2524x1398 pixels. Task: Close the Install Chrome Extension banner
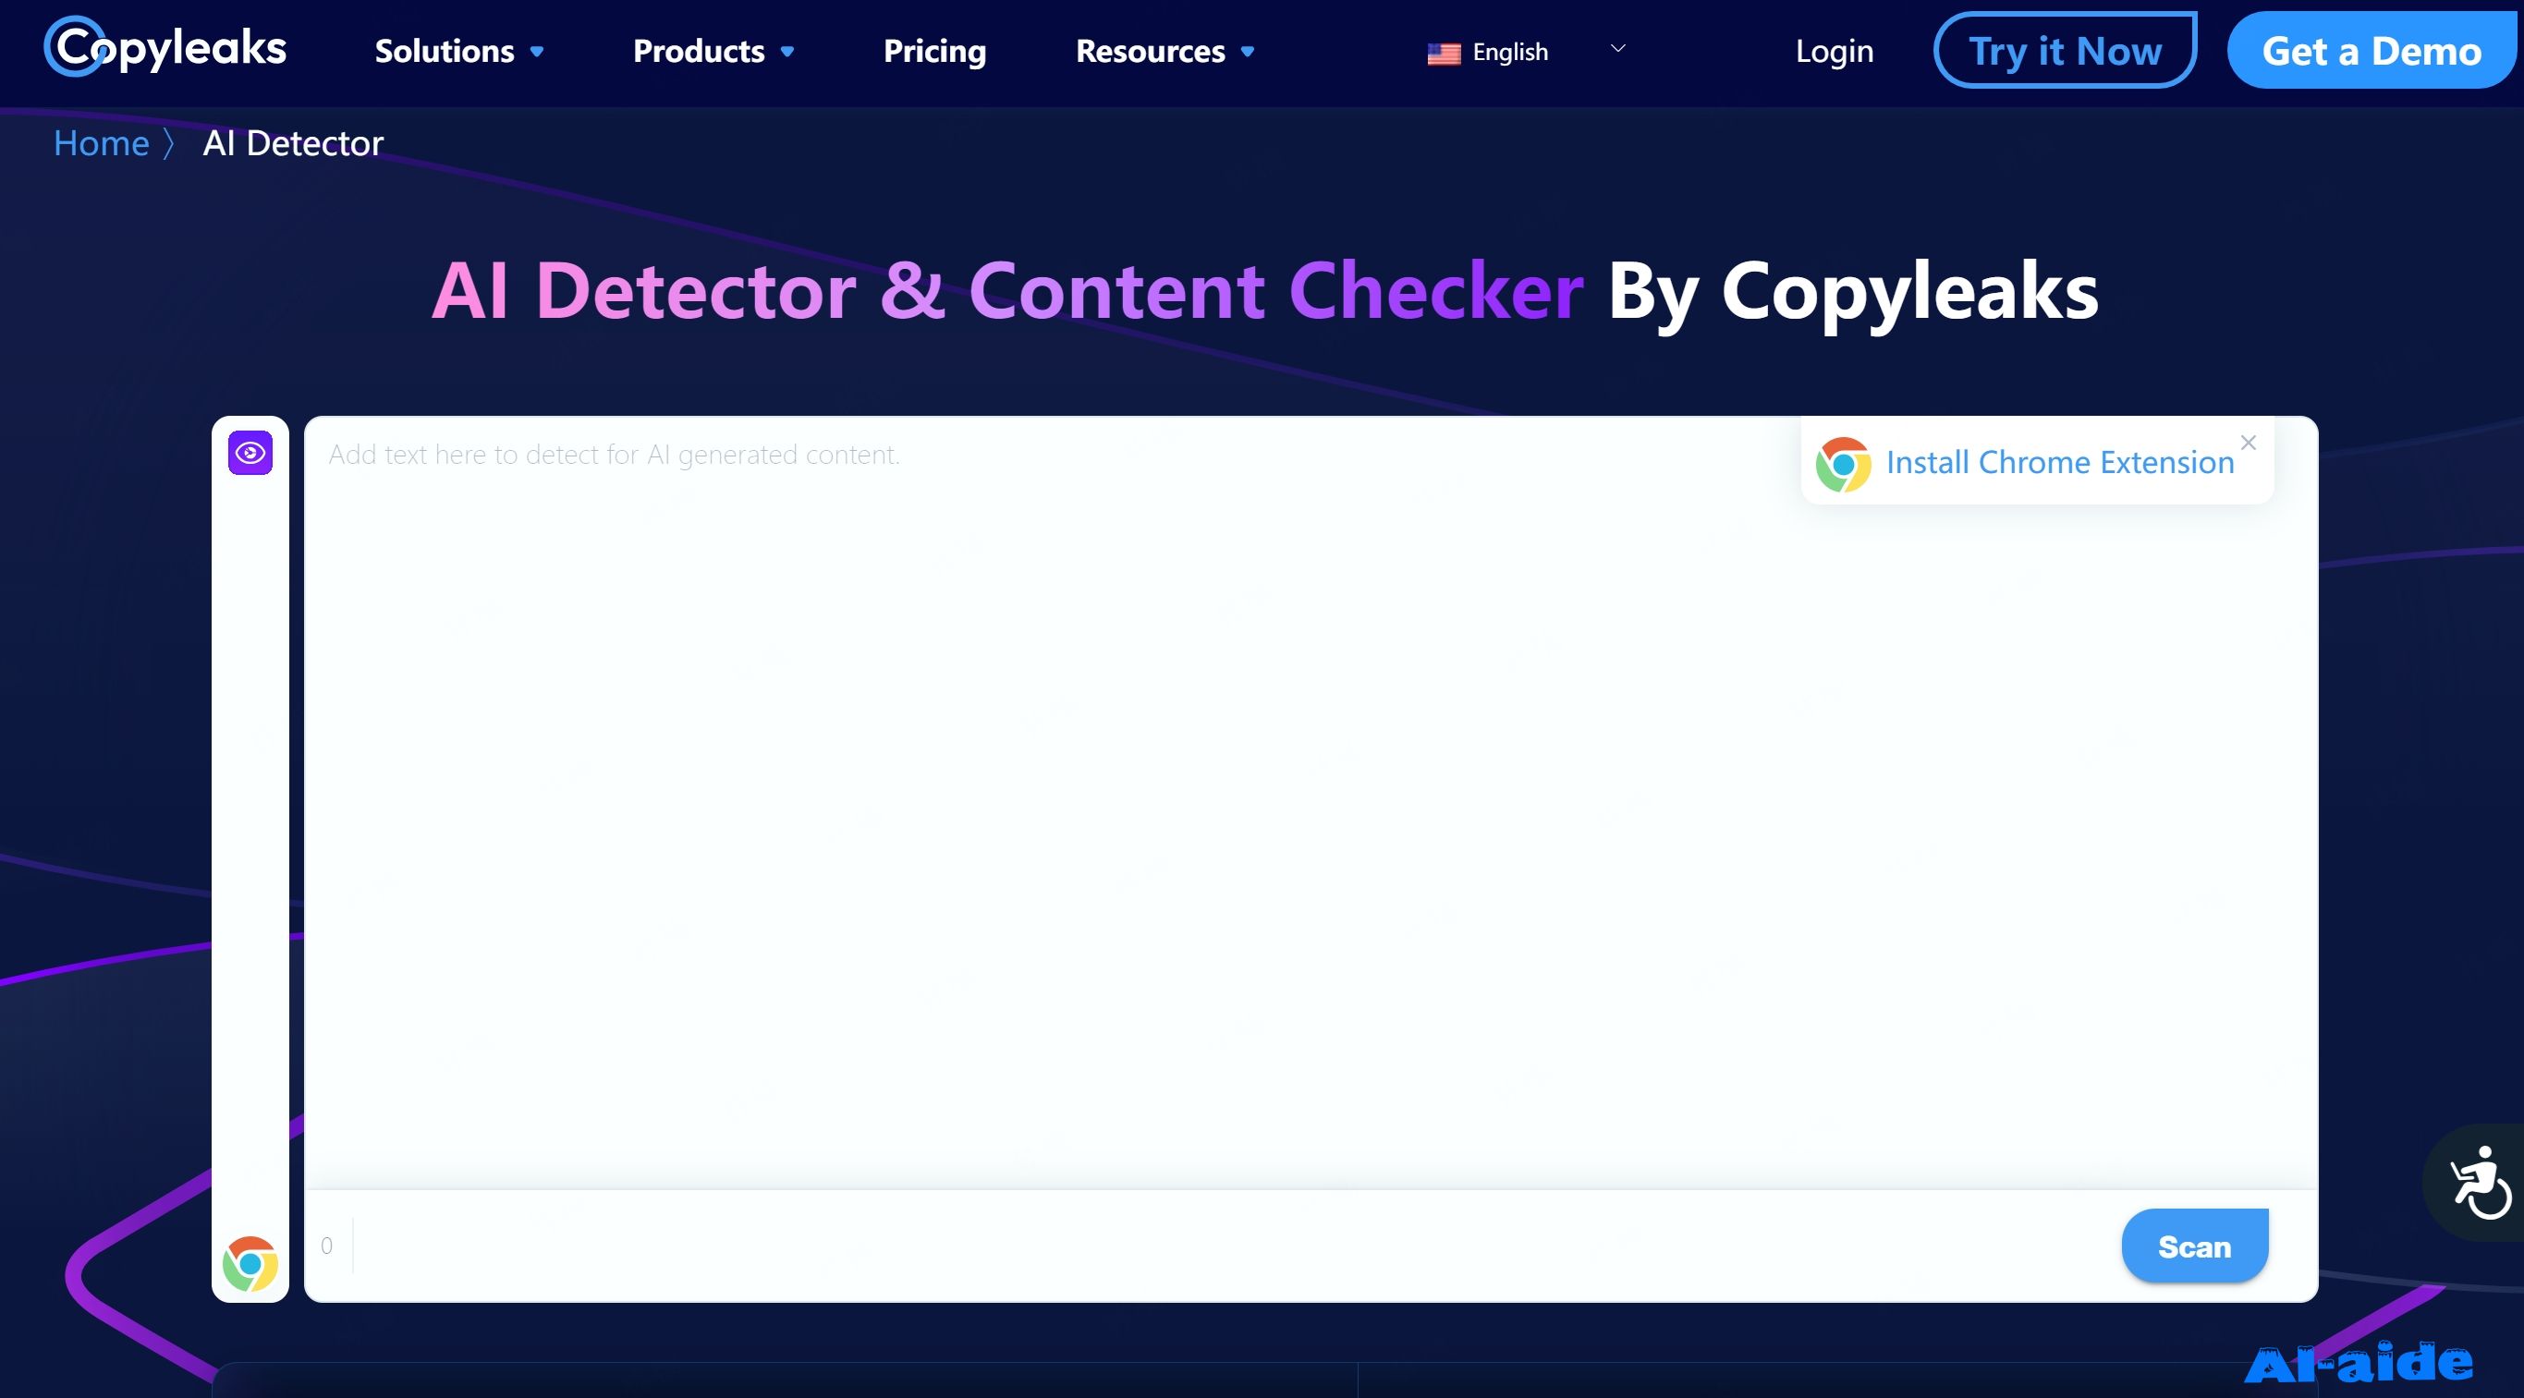click(x=2249, y=443)
